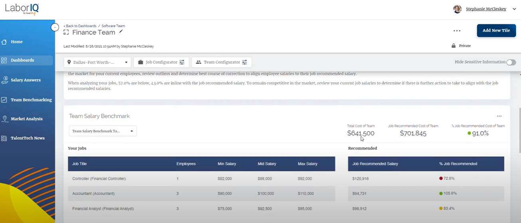Click the LaborIQ logo
Screen dimensions: 521x223
22,9
